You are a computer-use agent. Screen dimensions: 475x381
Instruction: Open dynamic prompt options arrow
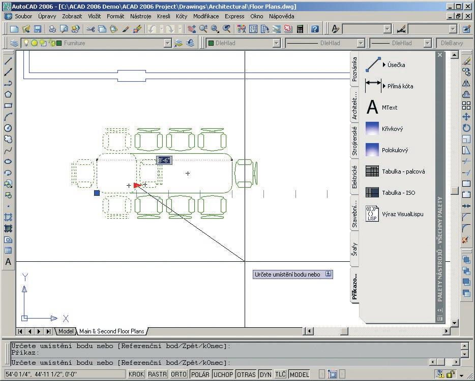tap(329, 274)
